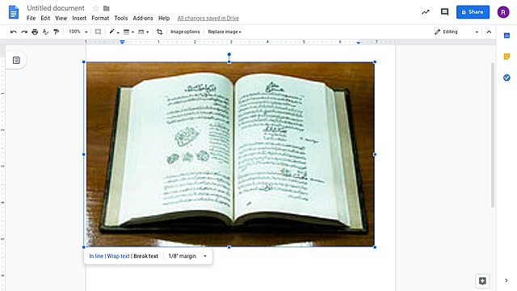This screenshot has height=291, width=517.
Task: Open Image options panel
Action: point(185,32)
